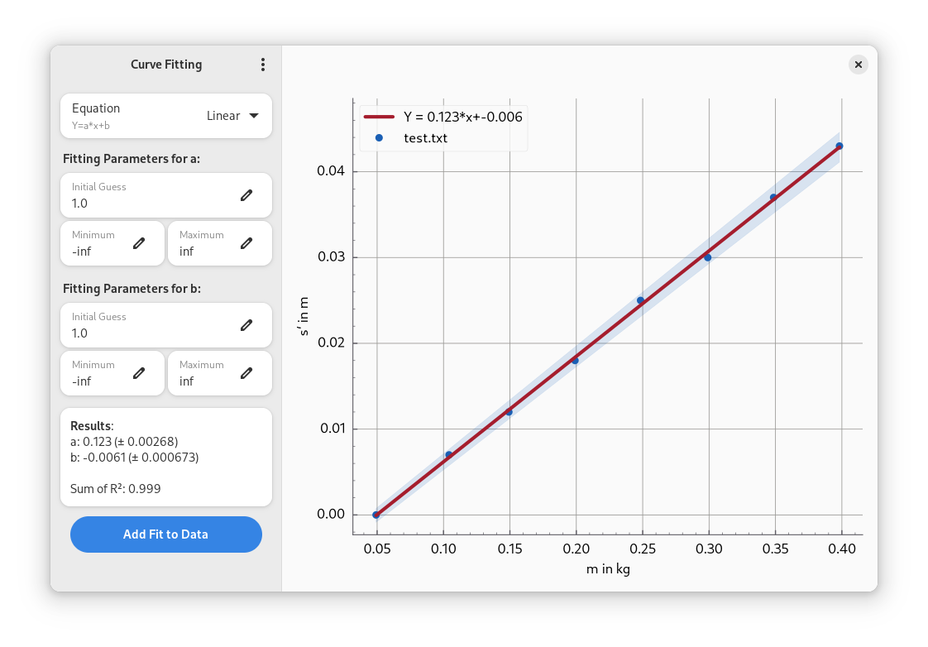
Task: Click the pencil icon for a's minimum
Action: [139, 243]
